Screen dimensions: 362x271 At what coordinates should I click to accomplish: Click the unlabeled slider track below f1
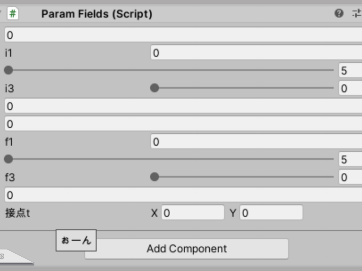[170, 159]
